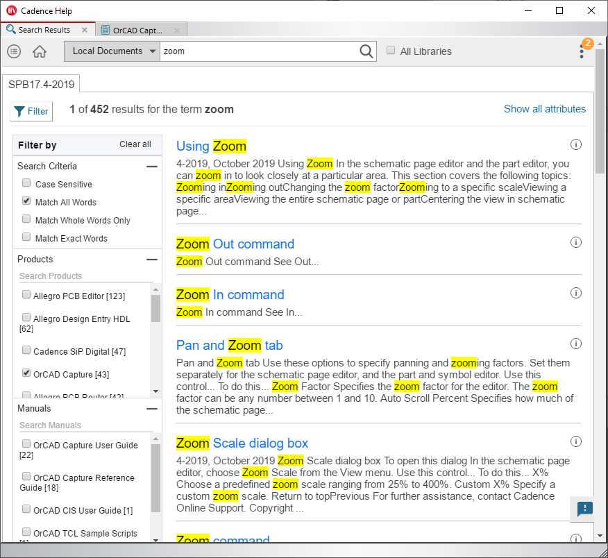Open the Zoom Scale dialog box result
The height and width of the screenshot is (558, 608).
[242, 443]
